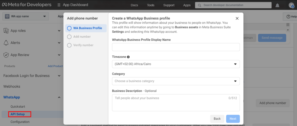297x126 pixels.
Task: Close the Create WhatsApp Business profile dialog
Action: (237, 18)
